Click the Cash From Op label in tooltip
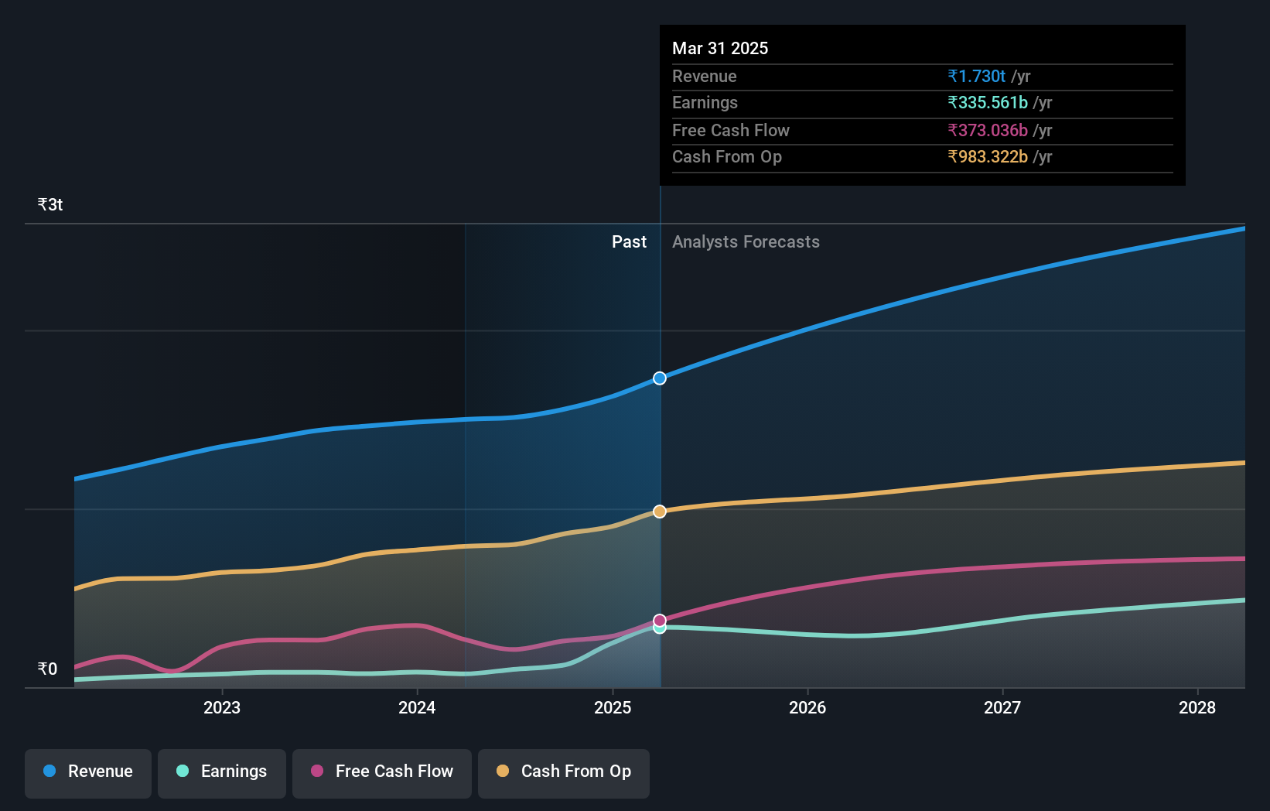This screenshot has height=811, width=1270. pyautogui.click(x=727, y=156)
